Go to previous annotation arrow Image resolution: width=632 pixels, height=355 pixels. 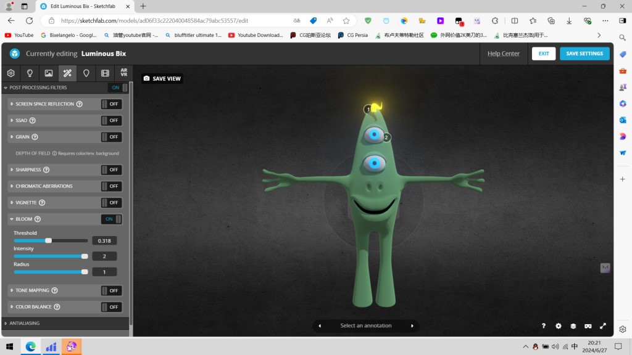point(320,326)
